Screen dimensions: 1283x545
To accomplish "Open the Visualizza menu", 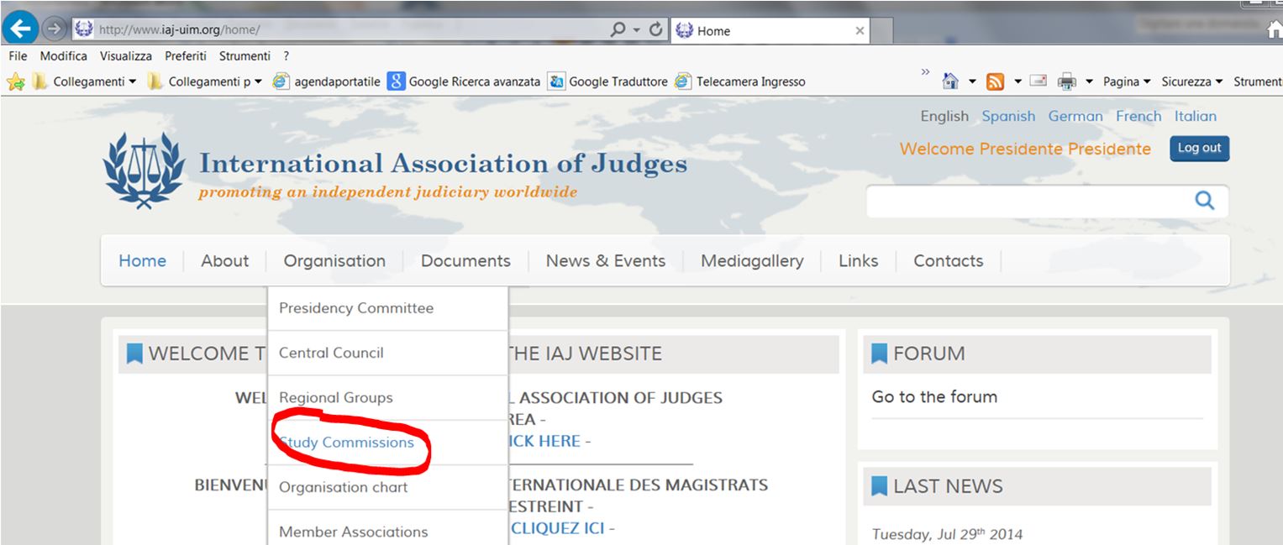I will [x=126, y=56].
